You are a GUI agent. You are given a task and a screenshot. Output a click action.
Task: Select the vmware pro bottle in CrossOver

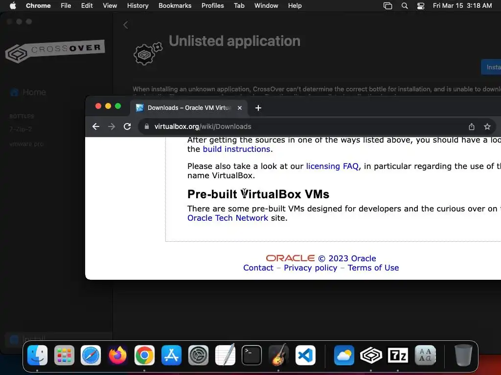[x=26, y=144]
